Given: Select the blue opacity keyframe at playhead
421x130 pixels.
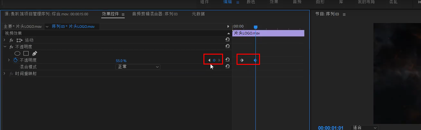Looking at the screenshot, I should pyautogui.click(x=255, y=60).
